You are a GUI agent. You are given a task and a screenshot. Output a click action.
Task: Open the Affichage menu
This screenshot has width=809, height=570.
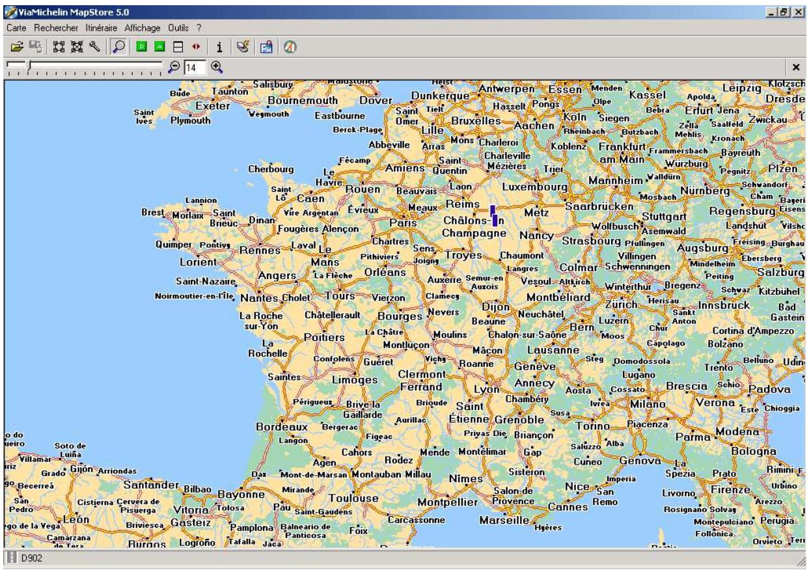143,28
